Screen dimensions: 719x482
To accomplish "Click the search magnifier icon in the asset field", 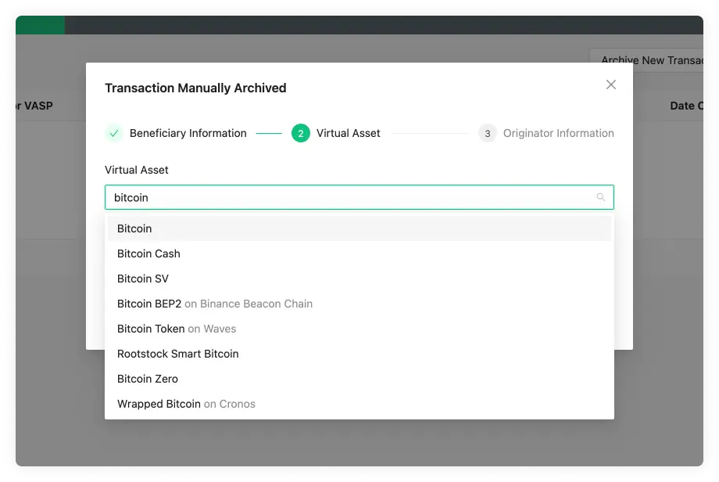I will click(601, 197).
